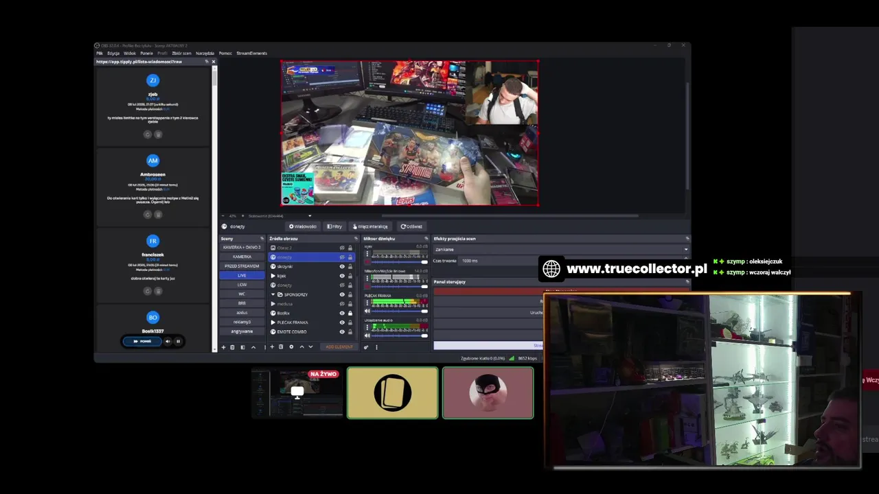Remove the selected scene with the trash icon
Image resolution: width=879 pixels, height=494 pixels.
[x=232, y=347]
